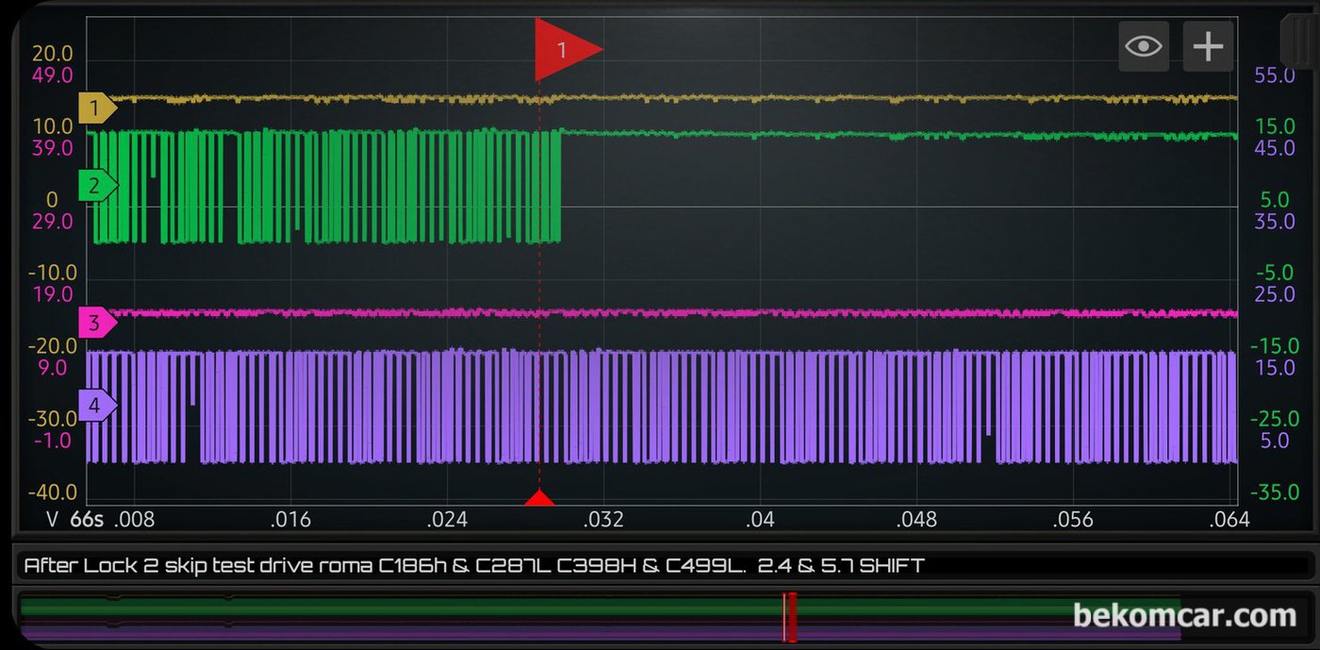The width and height of the screenshot is (1320, 650).
Task: Click the green 15.0 right scale label
Action: click(1274, 126)
